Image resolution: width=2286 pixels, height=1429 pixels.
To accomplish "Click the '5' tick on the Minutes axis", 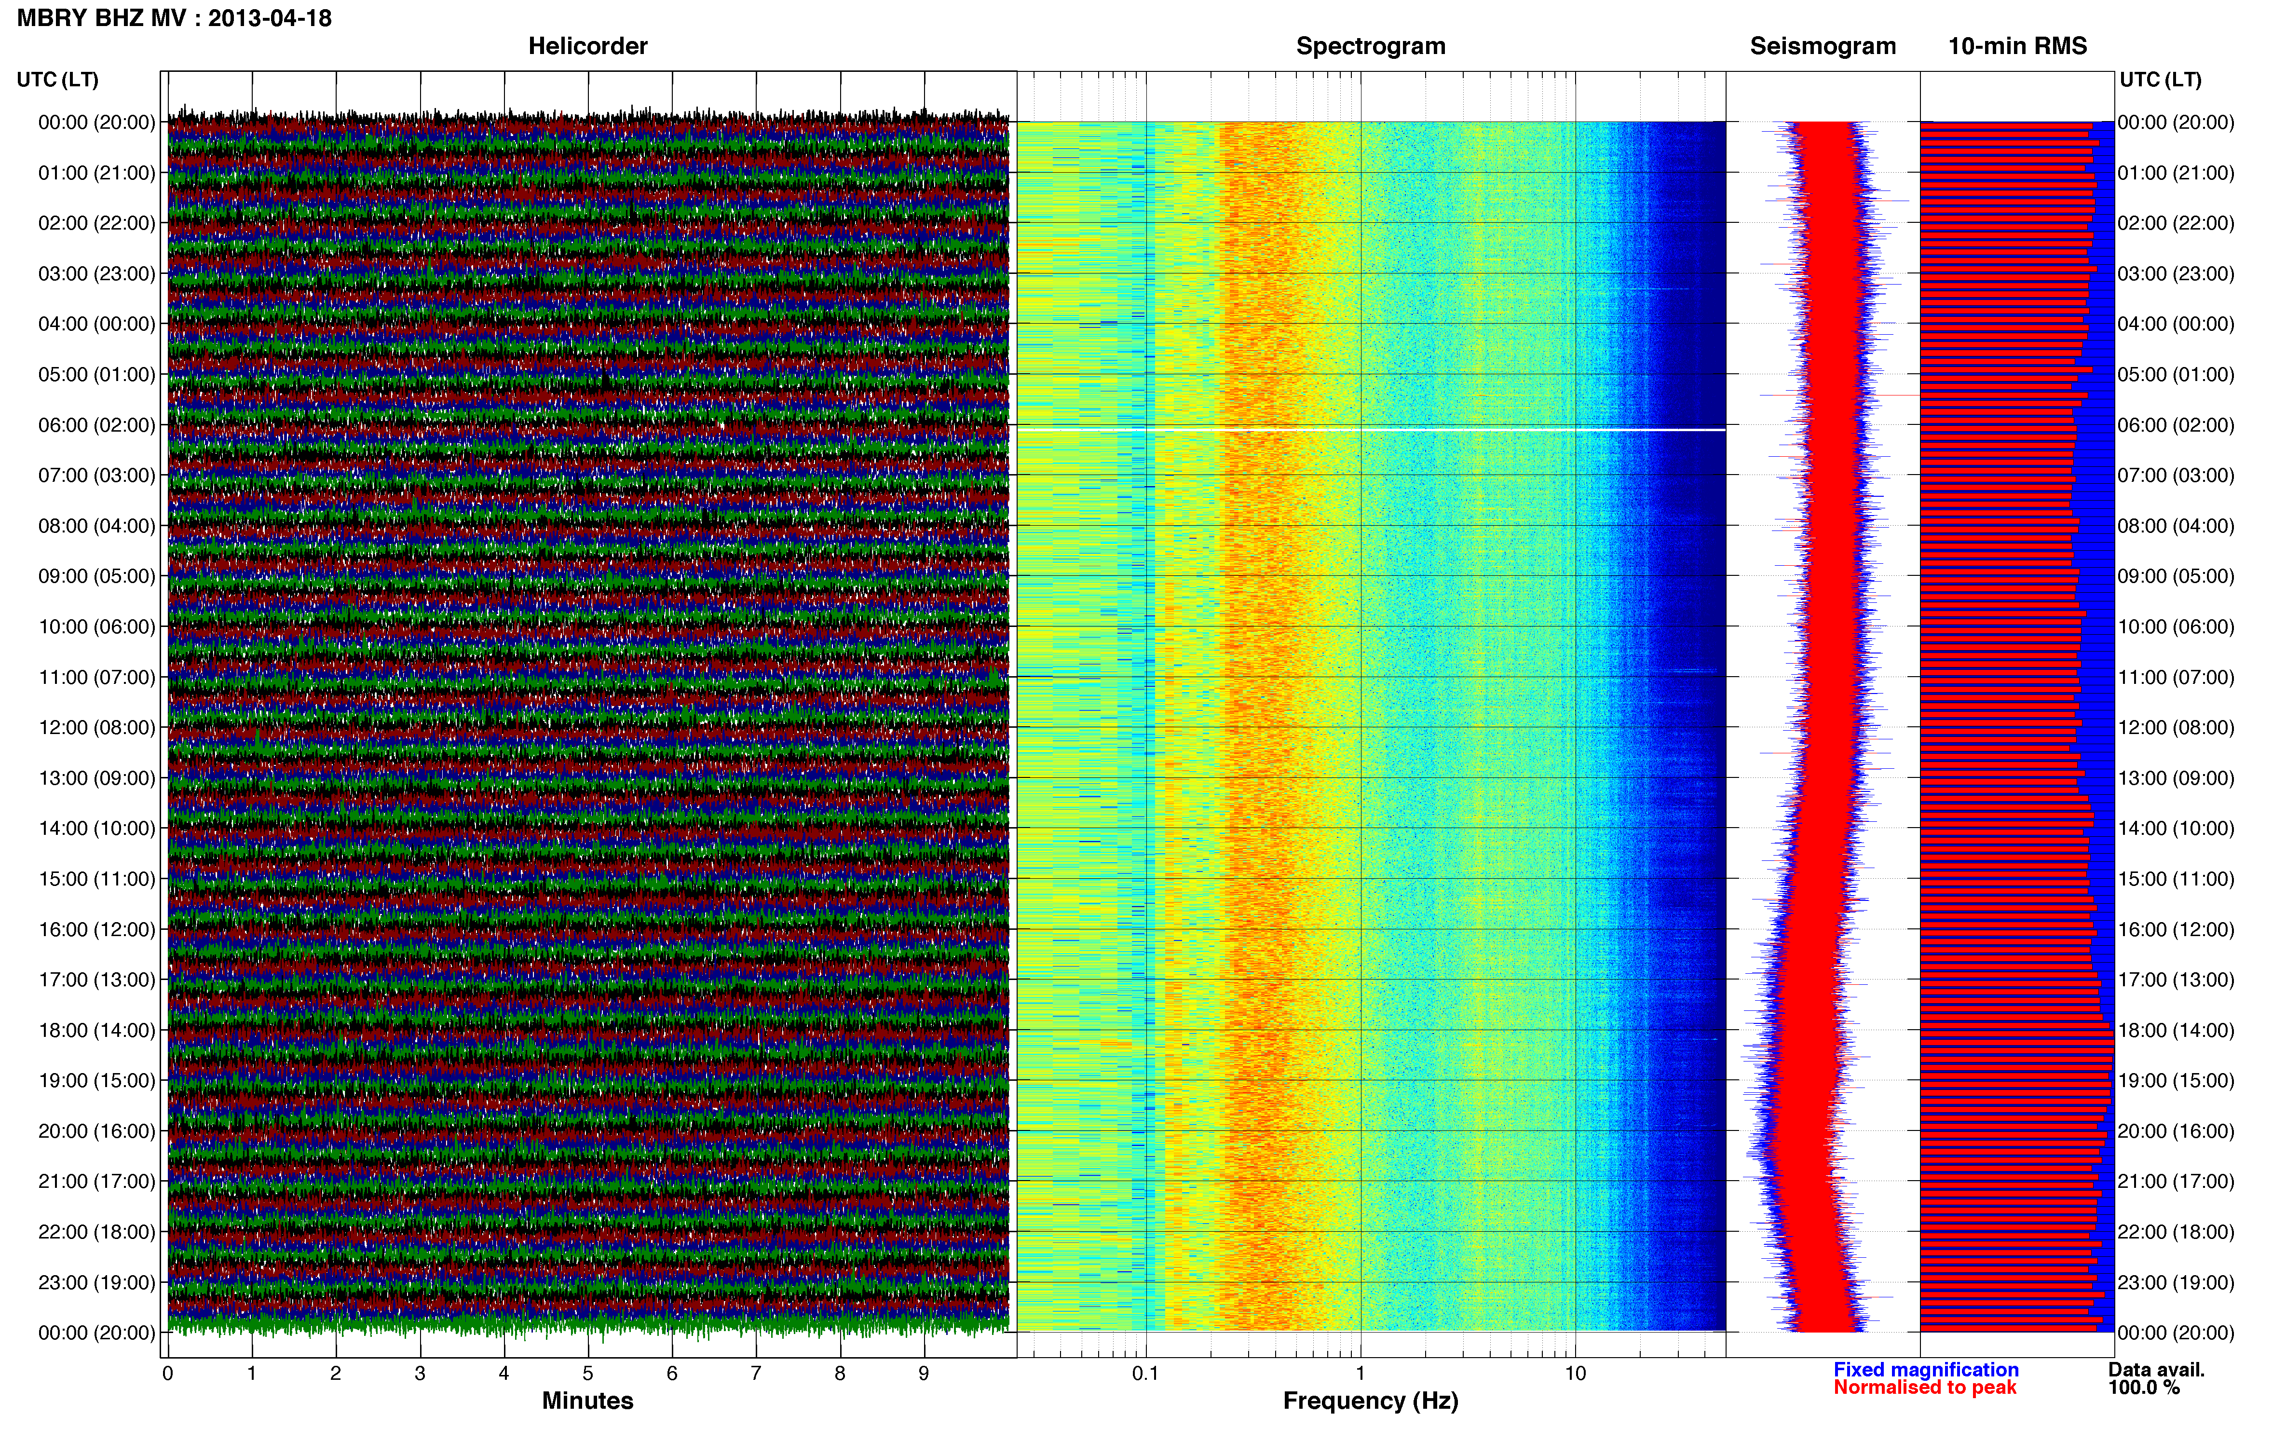I will click(588, 1374).
